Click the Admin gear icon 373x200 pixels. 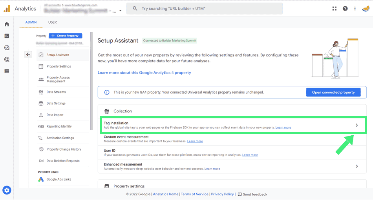click(x=7, y=191)
